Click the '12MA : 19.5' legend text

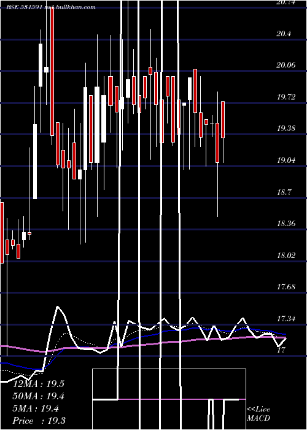click(x=38, y=384)
